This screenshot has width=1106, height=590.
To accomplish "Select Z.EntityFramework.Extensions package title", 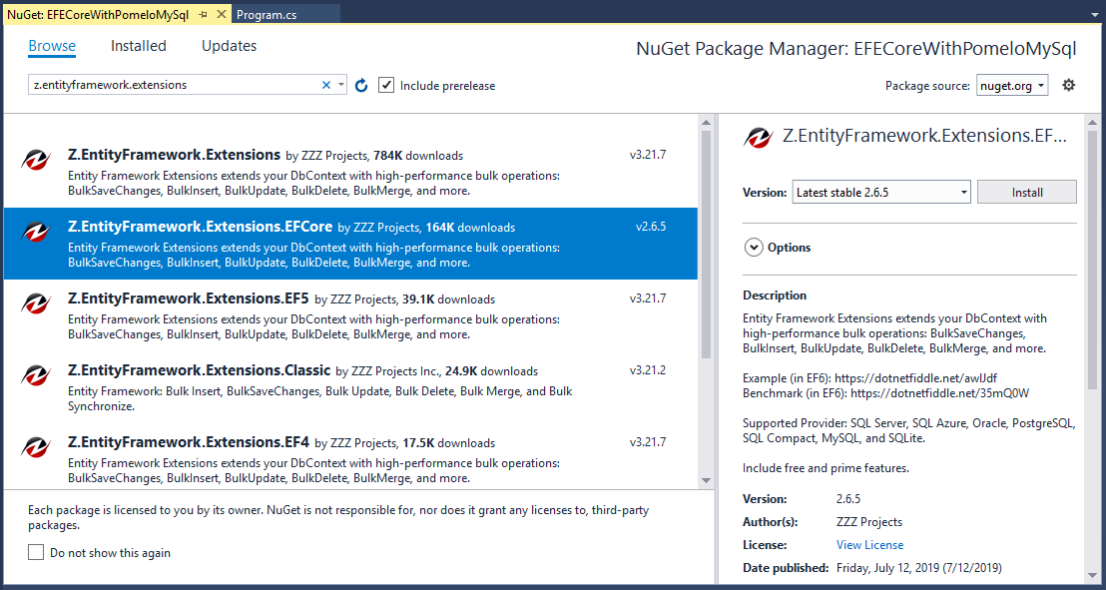I will (175, 154).
